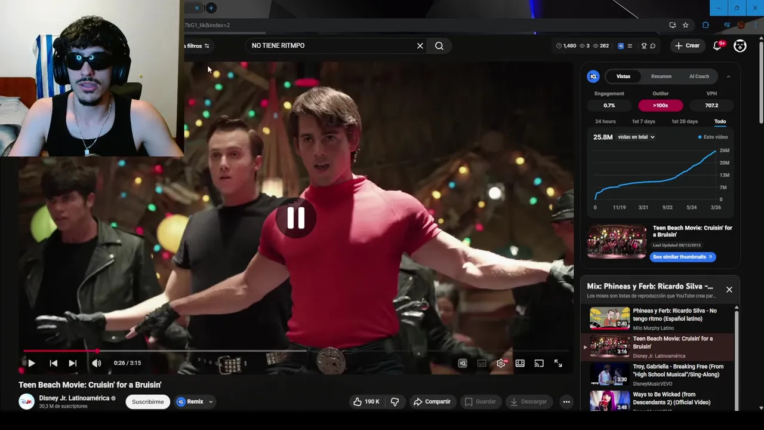
Task: Mute the video with the volume icon
Action: coord(97,363)
